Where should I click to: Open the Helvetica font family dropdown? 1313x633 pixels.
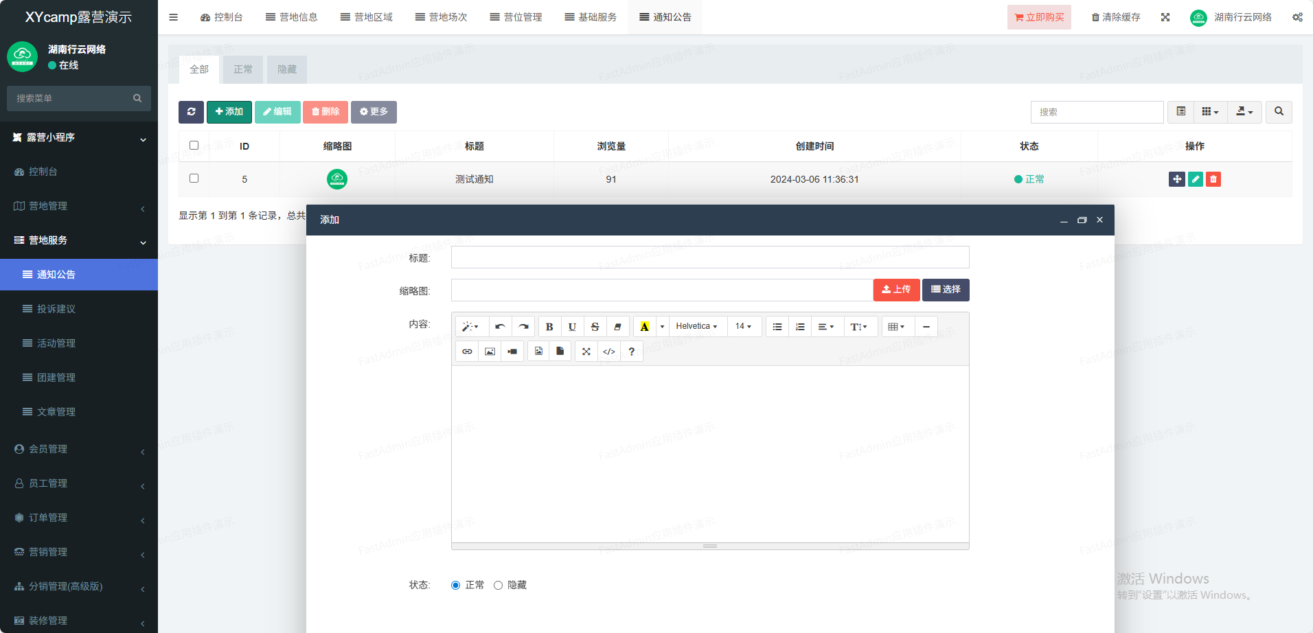(x=696, y=327)
